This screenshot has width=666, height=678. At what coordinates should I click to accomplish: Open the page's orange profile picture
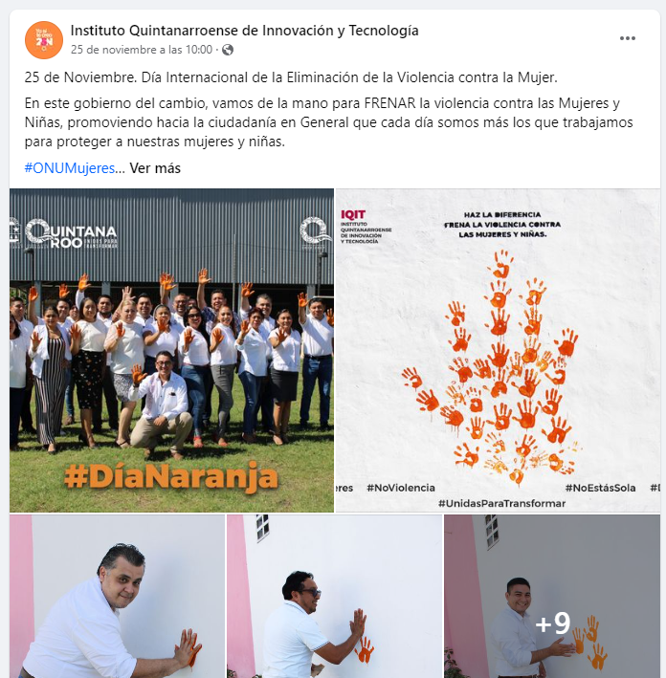pyautogui.click(x=44, y=40)
